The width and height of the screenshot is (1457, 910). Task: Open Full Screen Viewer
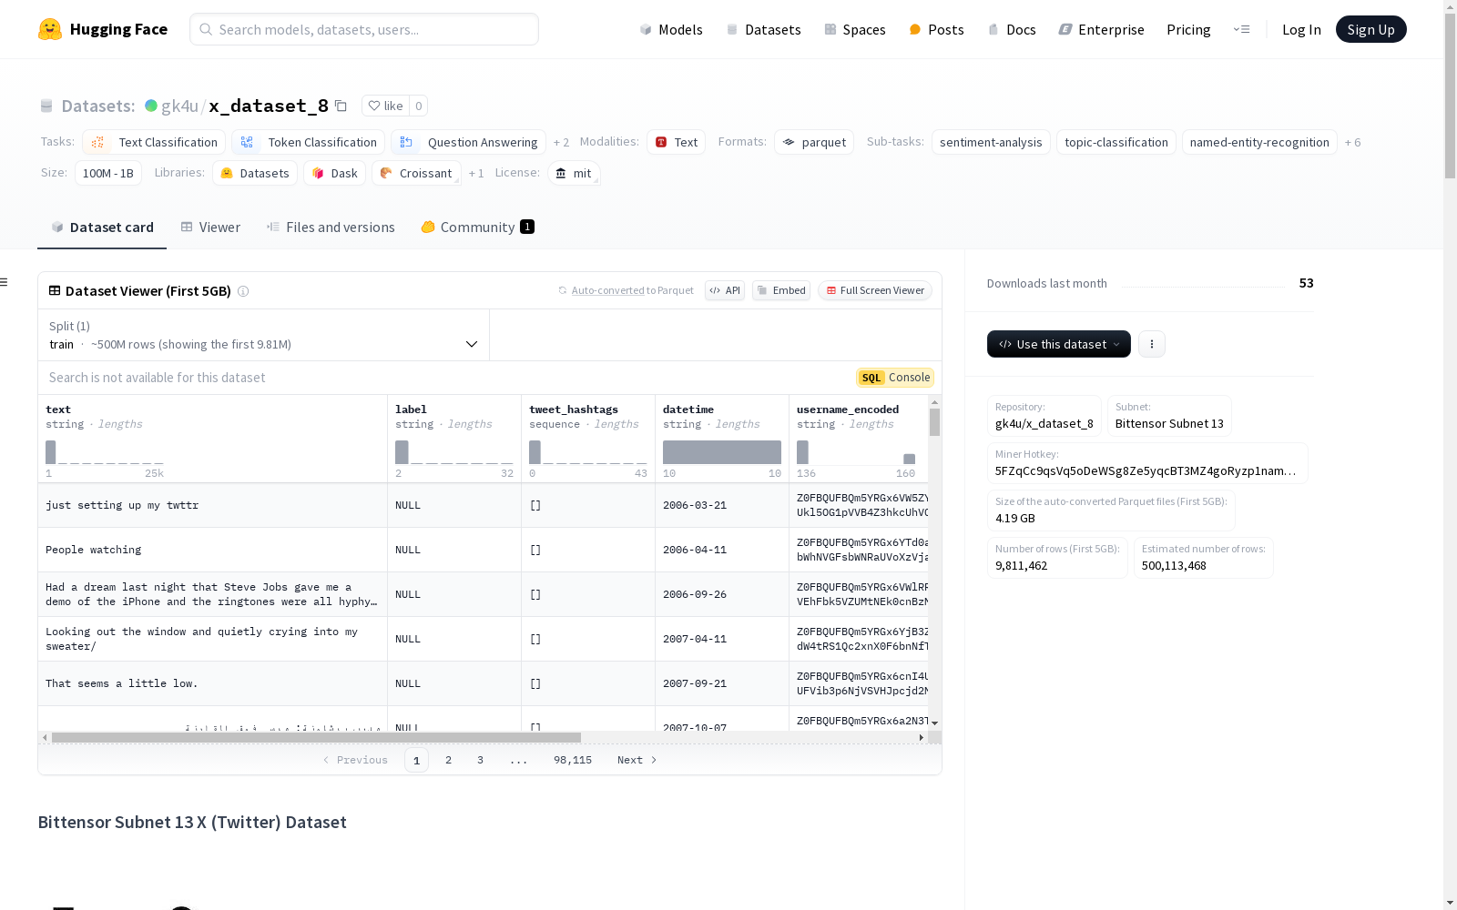(x=875, y=290)
